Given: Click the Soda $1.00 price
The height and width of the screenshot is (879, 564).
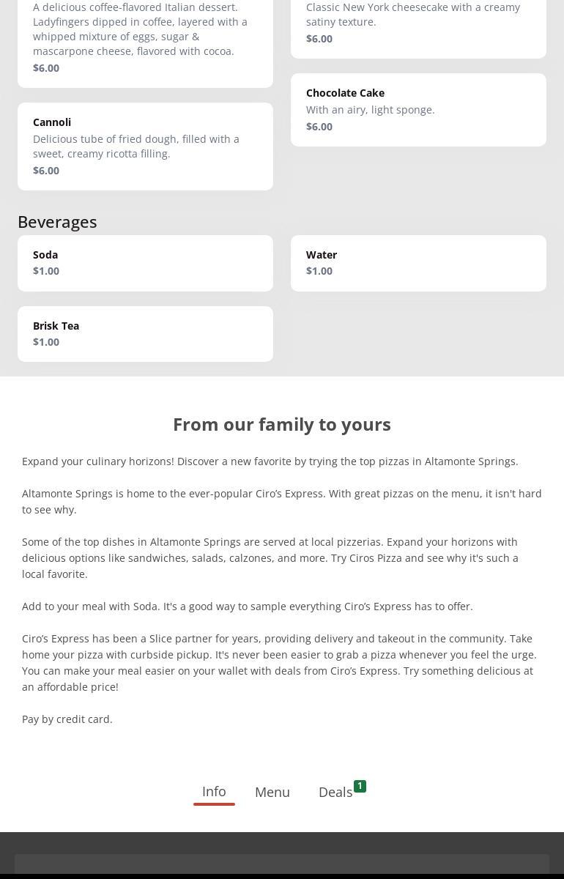Looking at the screenshot, I should coord(46,271).
